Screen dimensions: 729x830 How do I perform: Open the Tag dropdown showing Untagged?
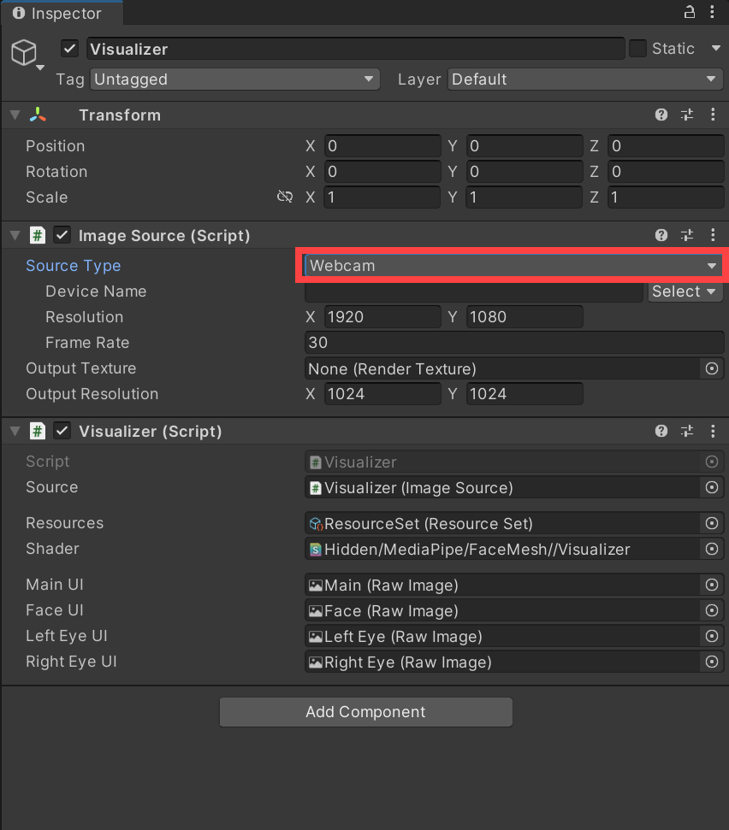(234, 79)
